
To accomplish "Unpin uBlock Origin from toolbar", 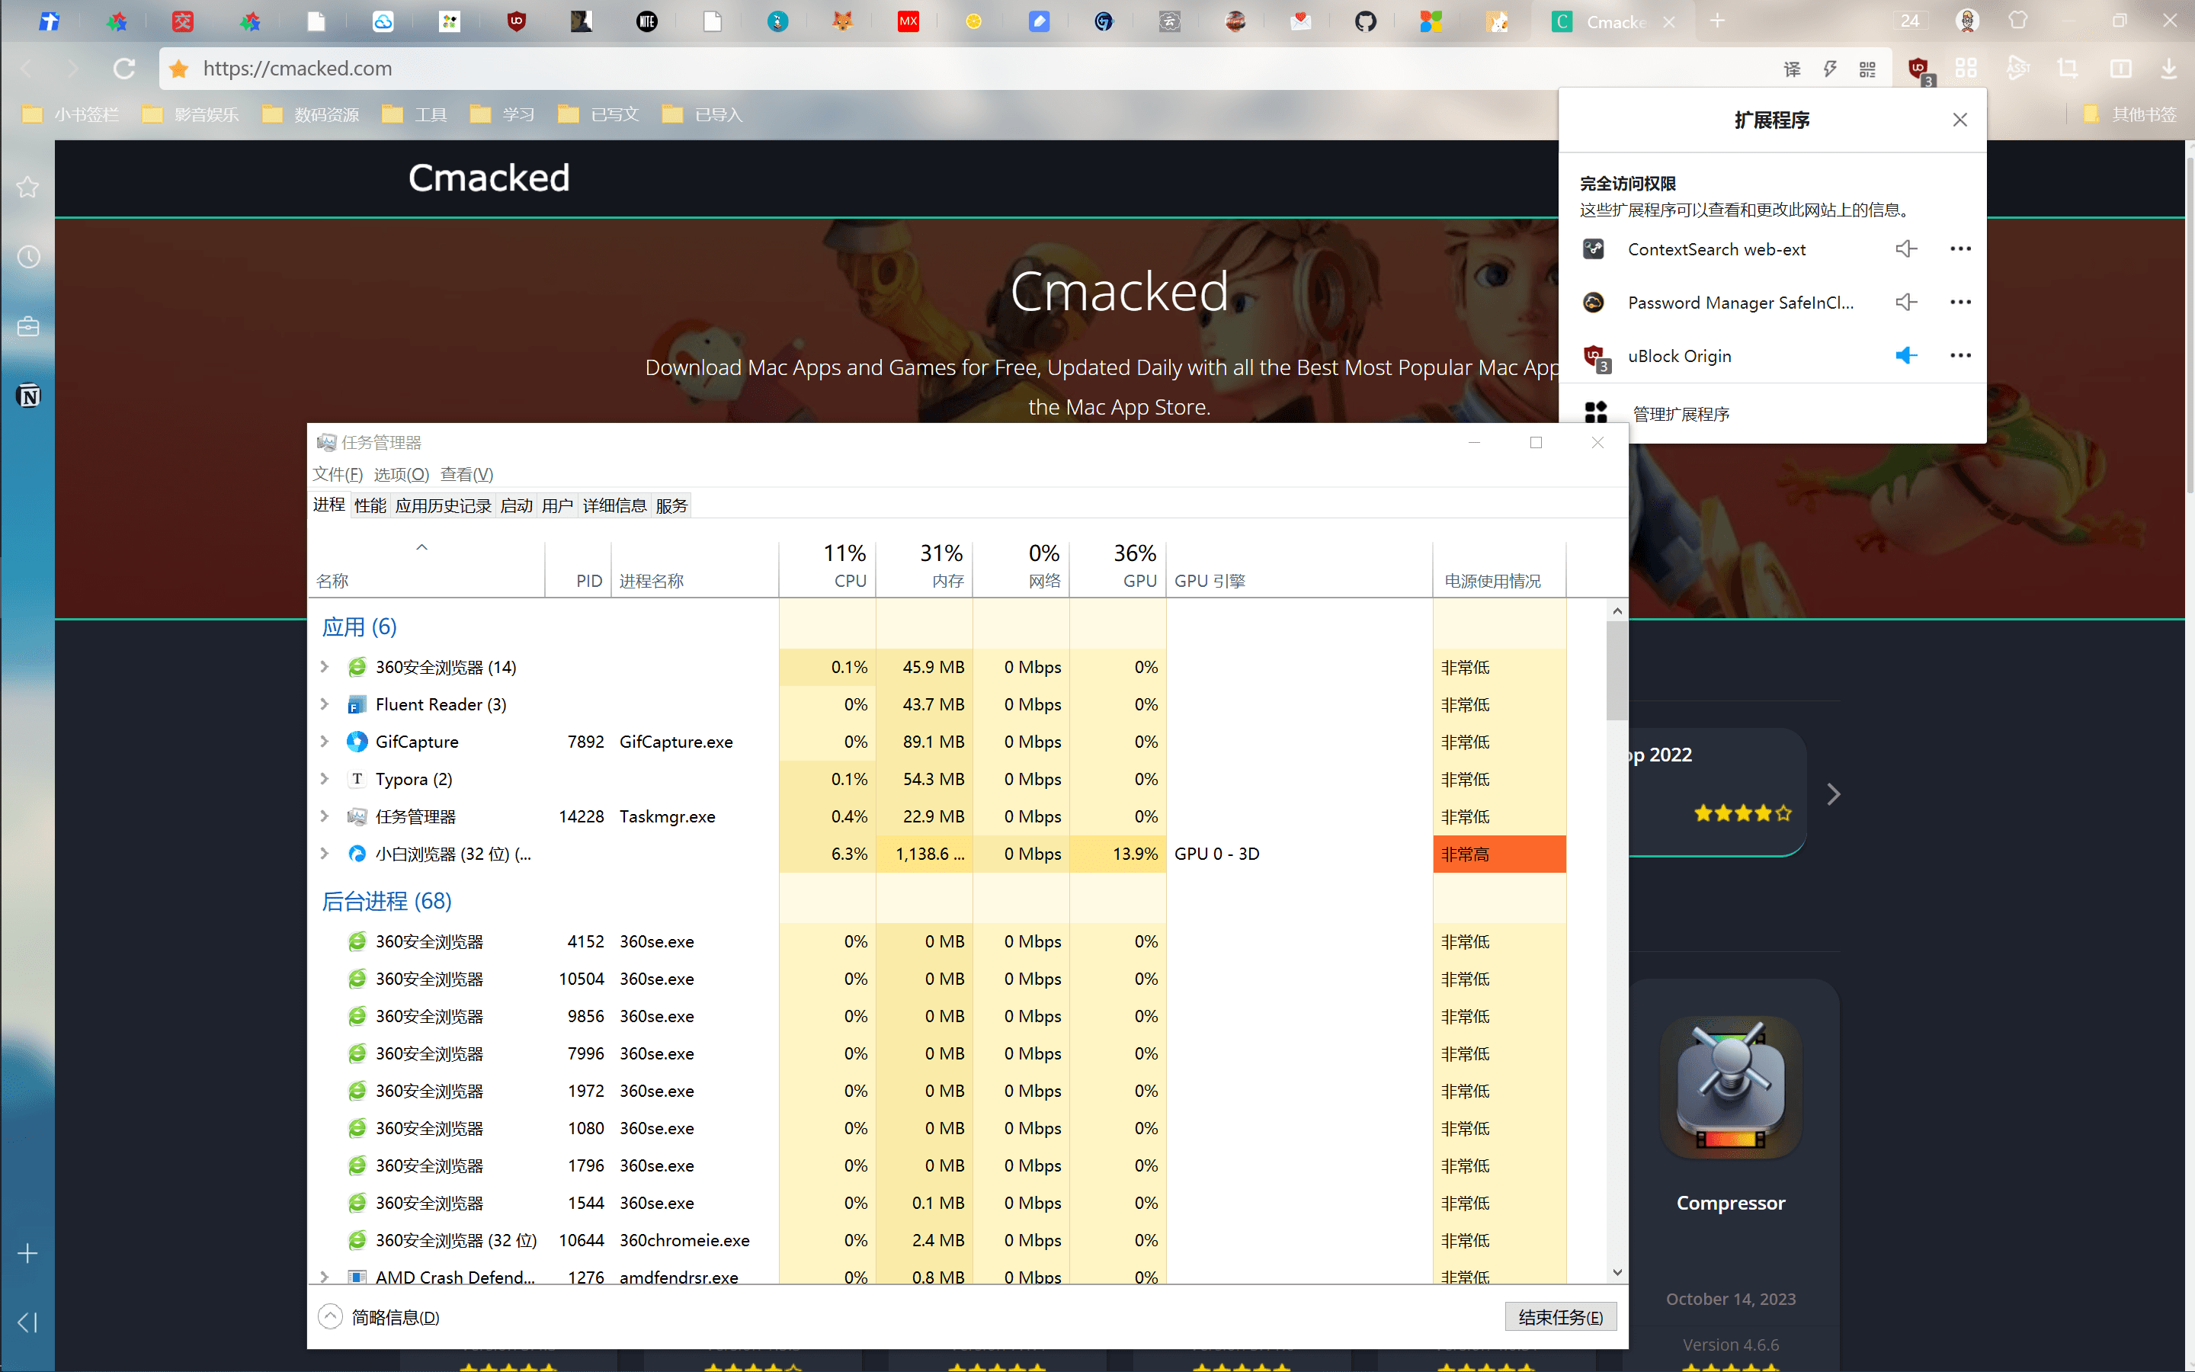I will click(1905, 356).
